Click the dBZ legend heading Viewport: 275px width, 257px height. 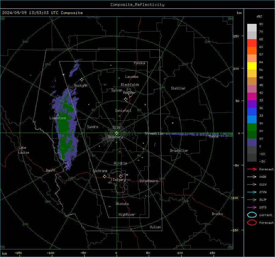[x=259, y=16]
